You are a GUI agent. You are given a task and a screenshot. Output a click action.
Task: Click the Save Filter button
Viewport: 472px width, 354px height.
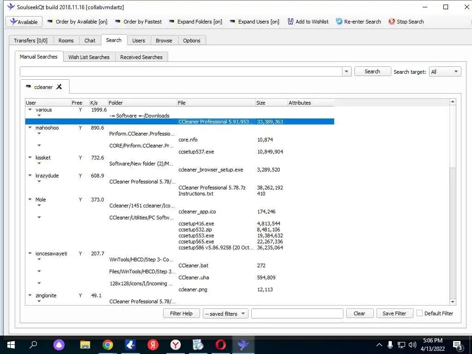pyautogui.click(x=395, y=313)
